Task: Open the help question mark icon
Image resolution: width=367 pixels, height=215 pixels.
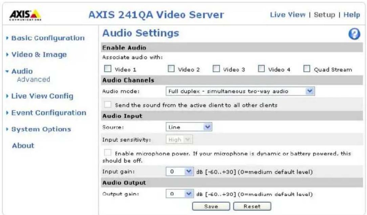Action: coord(354,34)
